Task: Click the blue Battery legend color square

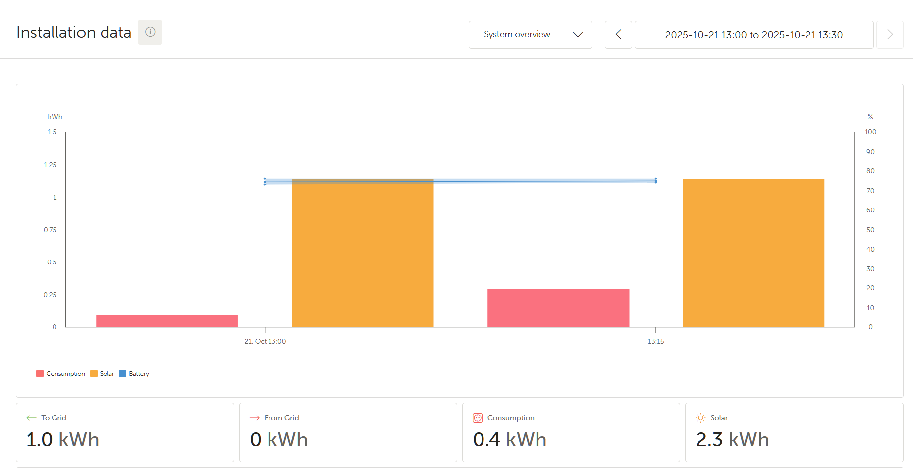Action: pyautogui.click(x=123, y=374)
